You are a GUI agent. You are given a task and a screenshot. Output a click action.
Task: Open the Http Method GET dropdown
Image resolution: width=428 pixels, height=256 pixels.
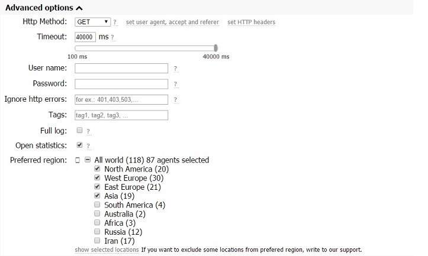coord(92,22)
